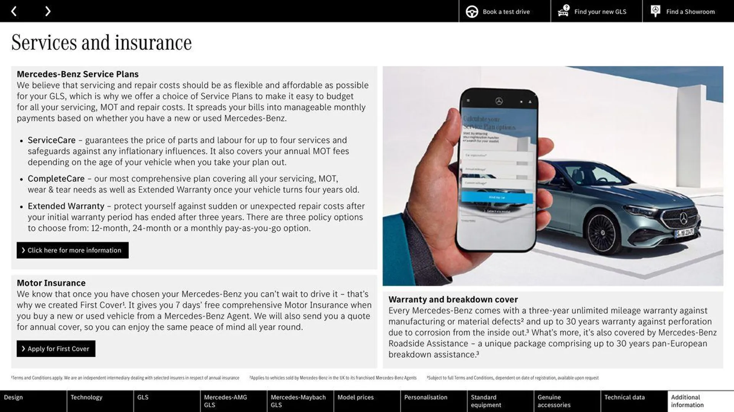Viewport: 734px width, 412px height.
Task: Click the steering wheel Book a test drive icon
Action: (x=471, y=11)
